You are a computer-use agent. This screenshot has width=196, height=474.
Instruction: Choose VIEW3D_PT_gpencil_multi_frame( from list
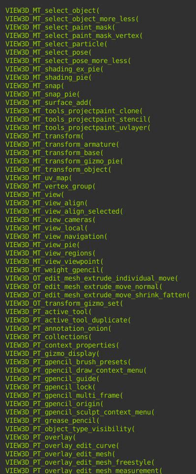(x=64, y=395)
